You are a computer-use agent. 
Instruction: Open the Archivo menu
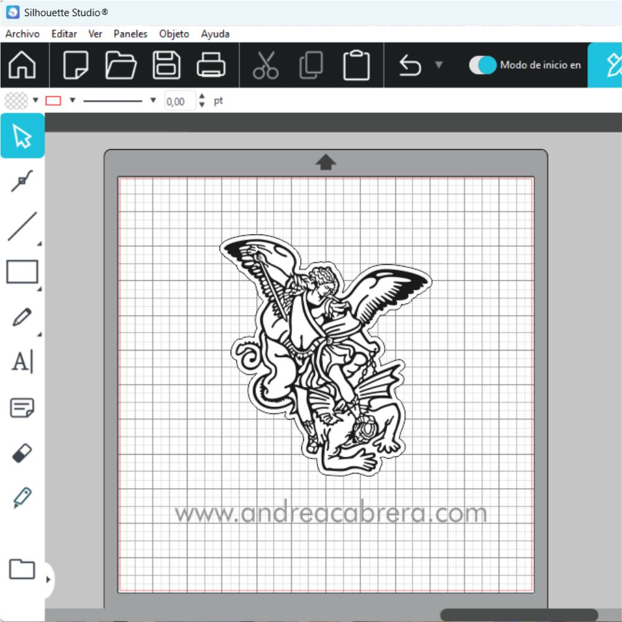(x=22, y=34)
